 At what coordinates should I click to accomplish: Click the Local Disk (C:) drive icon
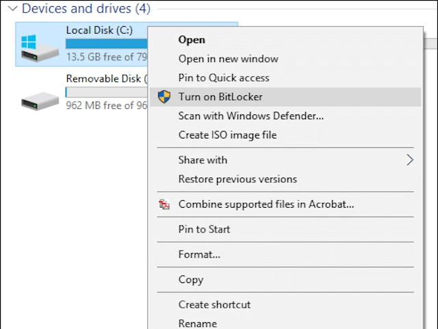pos(39,45)
